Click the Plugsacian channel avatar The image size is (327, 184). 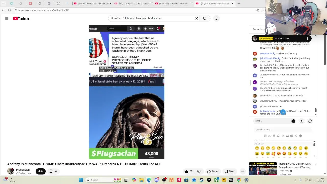click(11, 171)
